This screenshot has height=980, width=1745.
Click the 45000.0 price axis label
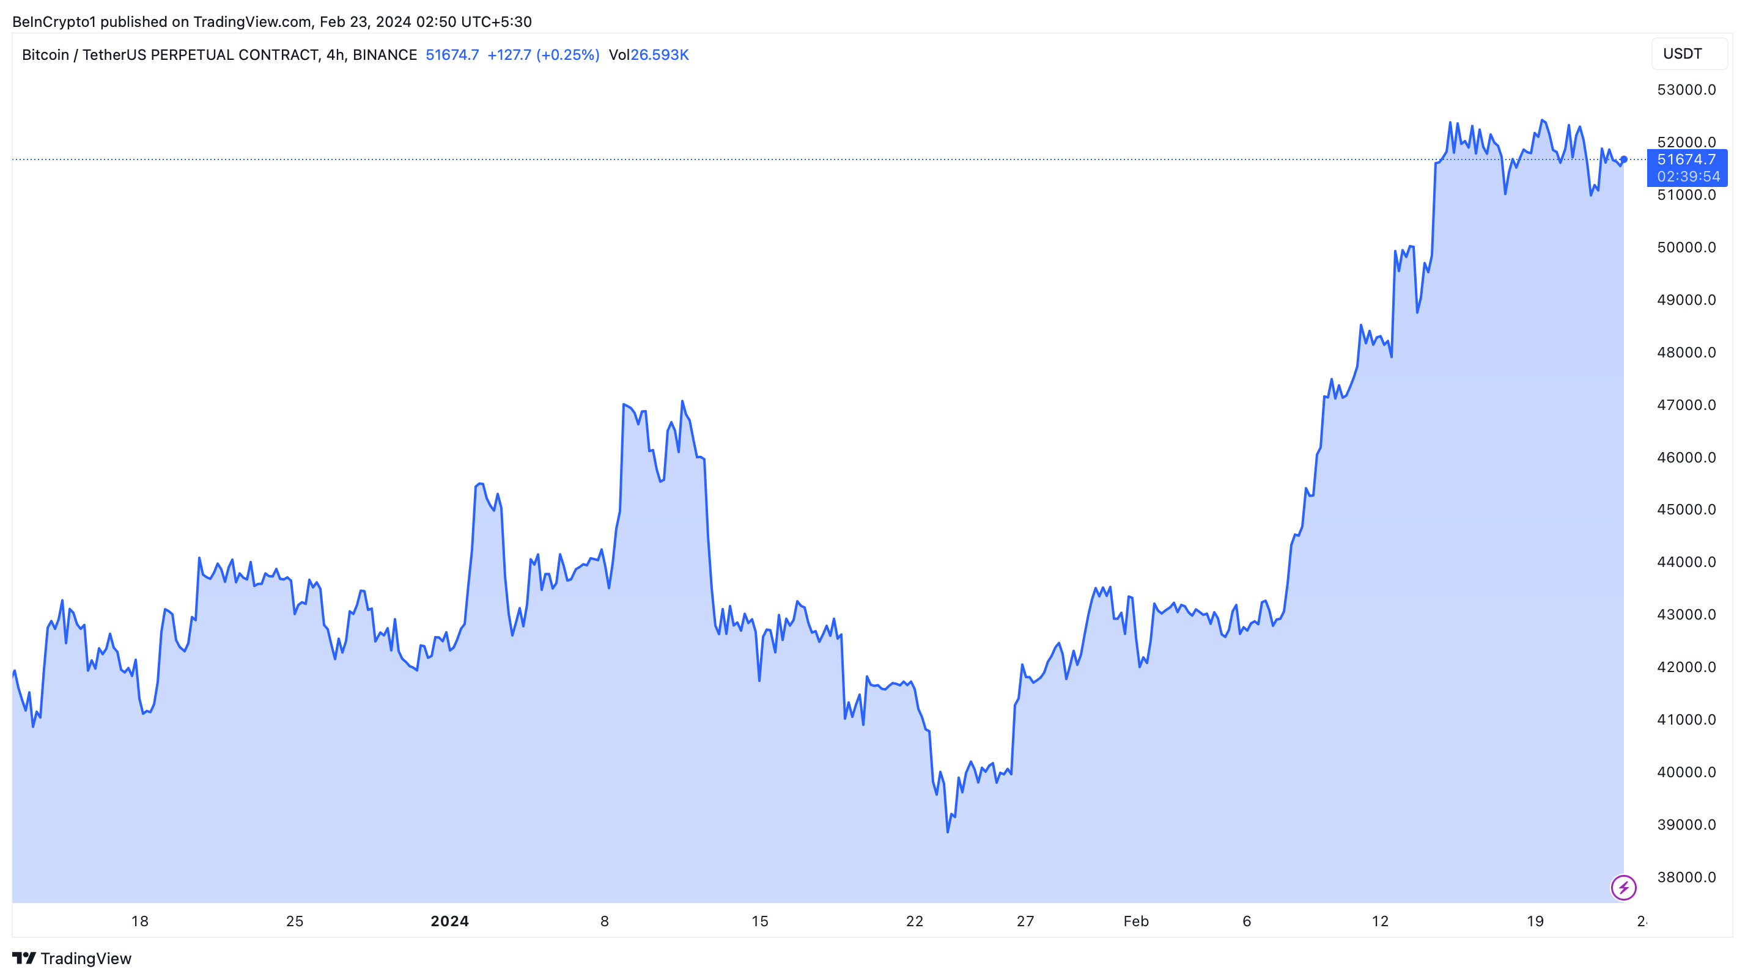1686,510
